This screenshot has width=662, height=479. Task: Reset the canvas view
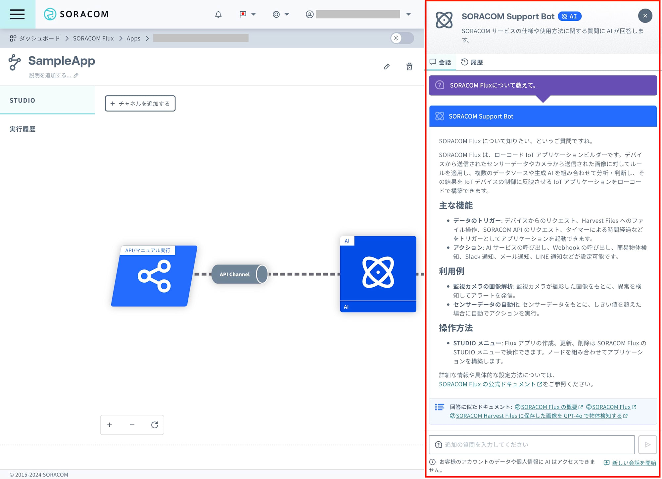pyautogui.click(x=155, y=425)
